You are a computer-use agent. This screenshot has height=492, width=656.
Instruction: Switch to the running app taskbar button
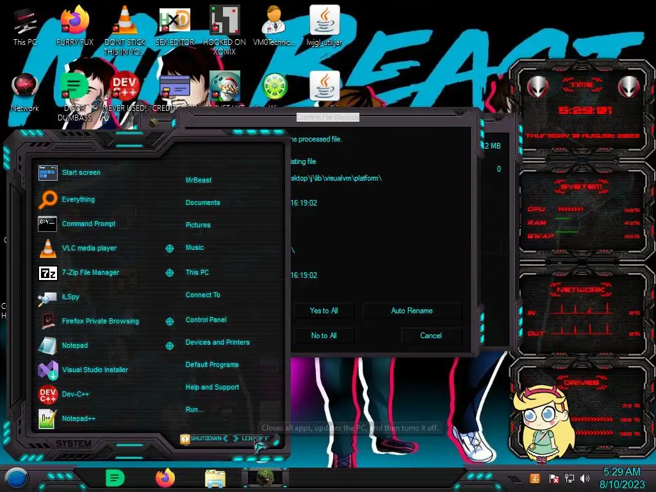tap(265, 478)
